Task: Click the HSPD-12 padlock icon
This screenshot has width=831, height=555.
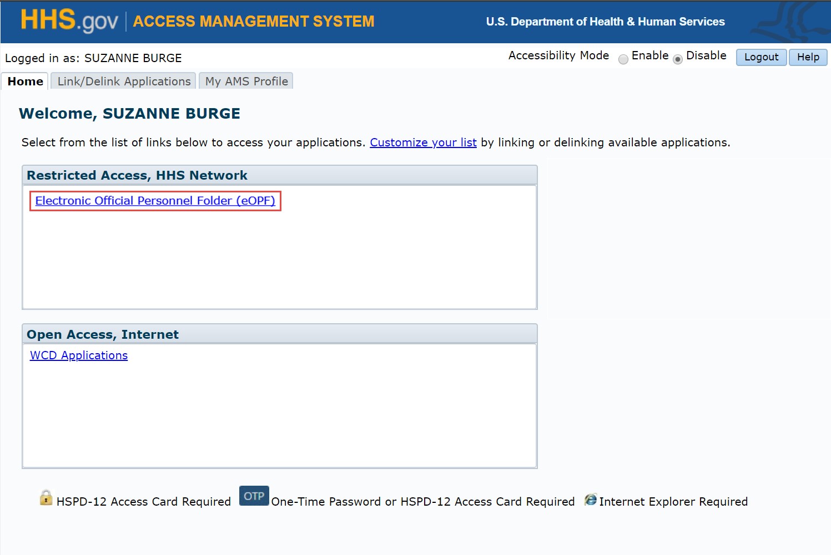Action: pyautogui.click(x=45, y=497)
